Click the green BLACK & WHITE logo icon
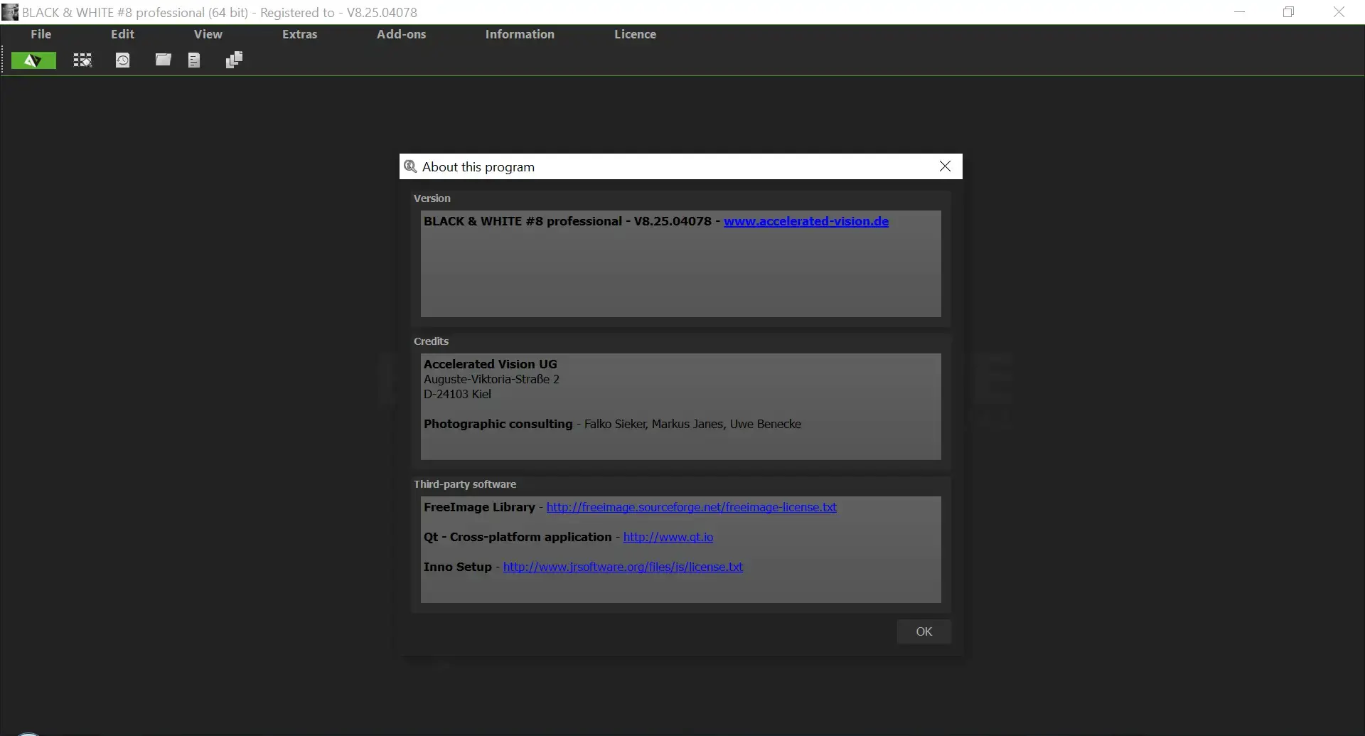1365x736 pixels. (33, 60)
